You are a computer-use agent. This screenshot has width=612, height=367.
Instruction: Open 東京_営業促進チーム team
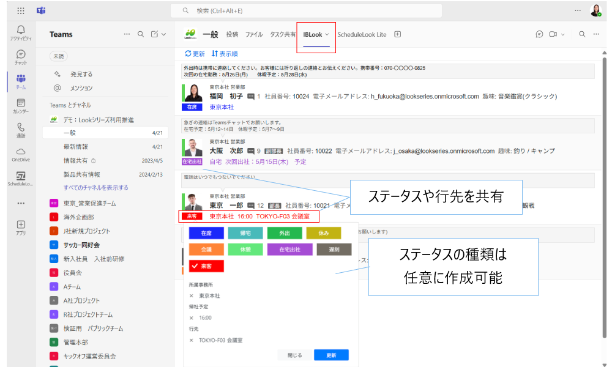[x=89, y=203]
